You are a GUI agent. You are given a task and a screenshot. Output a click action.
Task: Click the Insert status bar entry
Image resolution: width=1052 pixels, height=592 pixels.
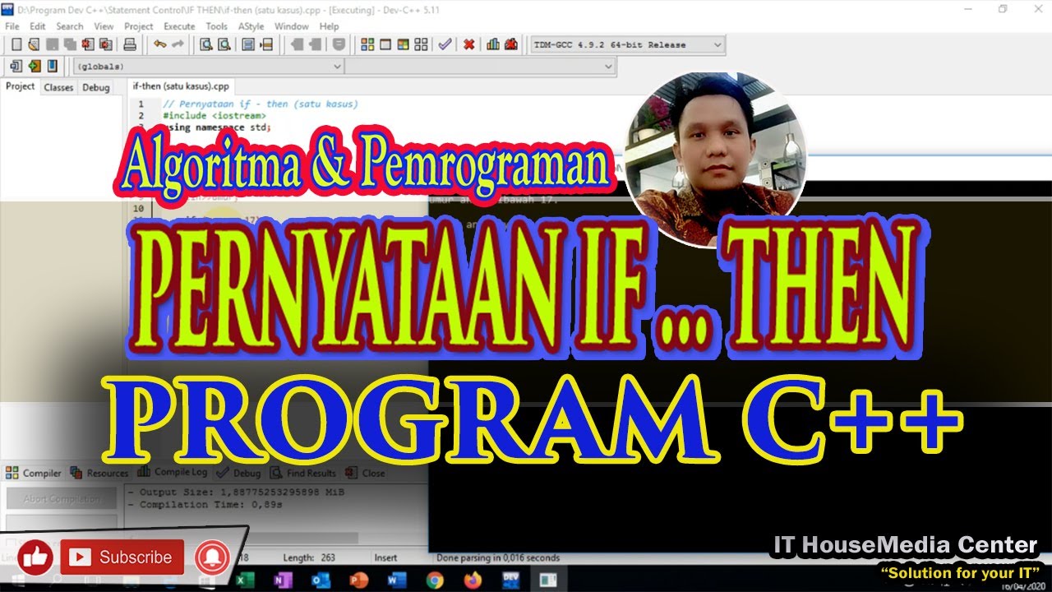(x=386, y=557)
